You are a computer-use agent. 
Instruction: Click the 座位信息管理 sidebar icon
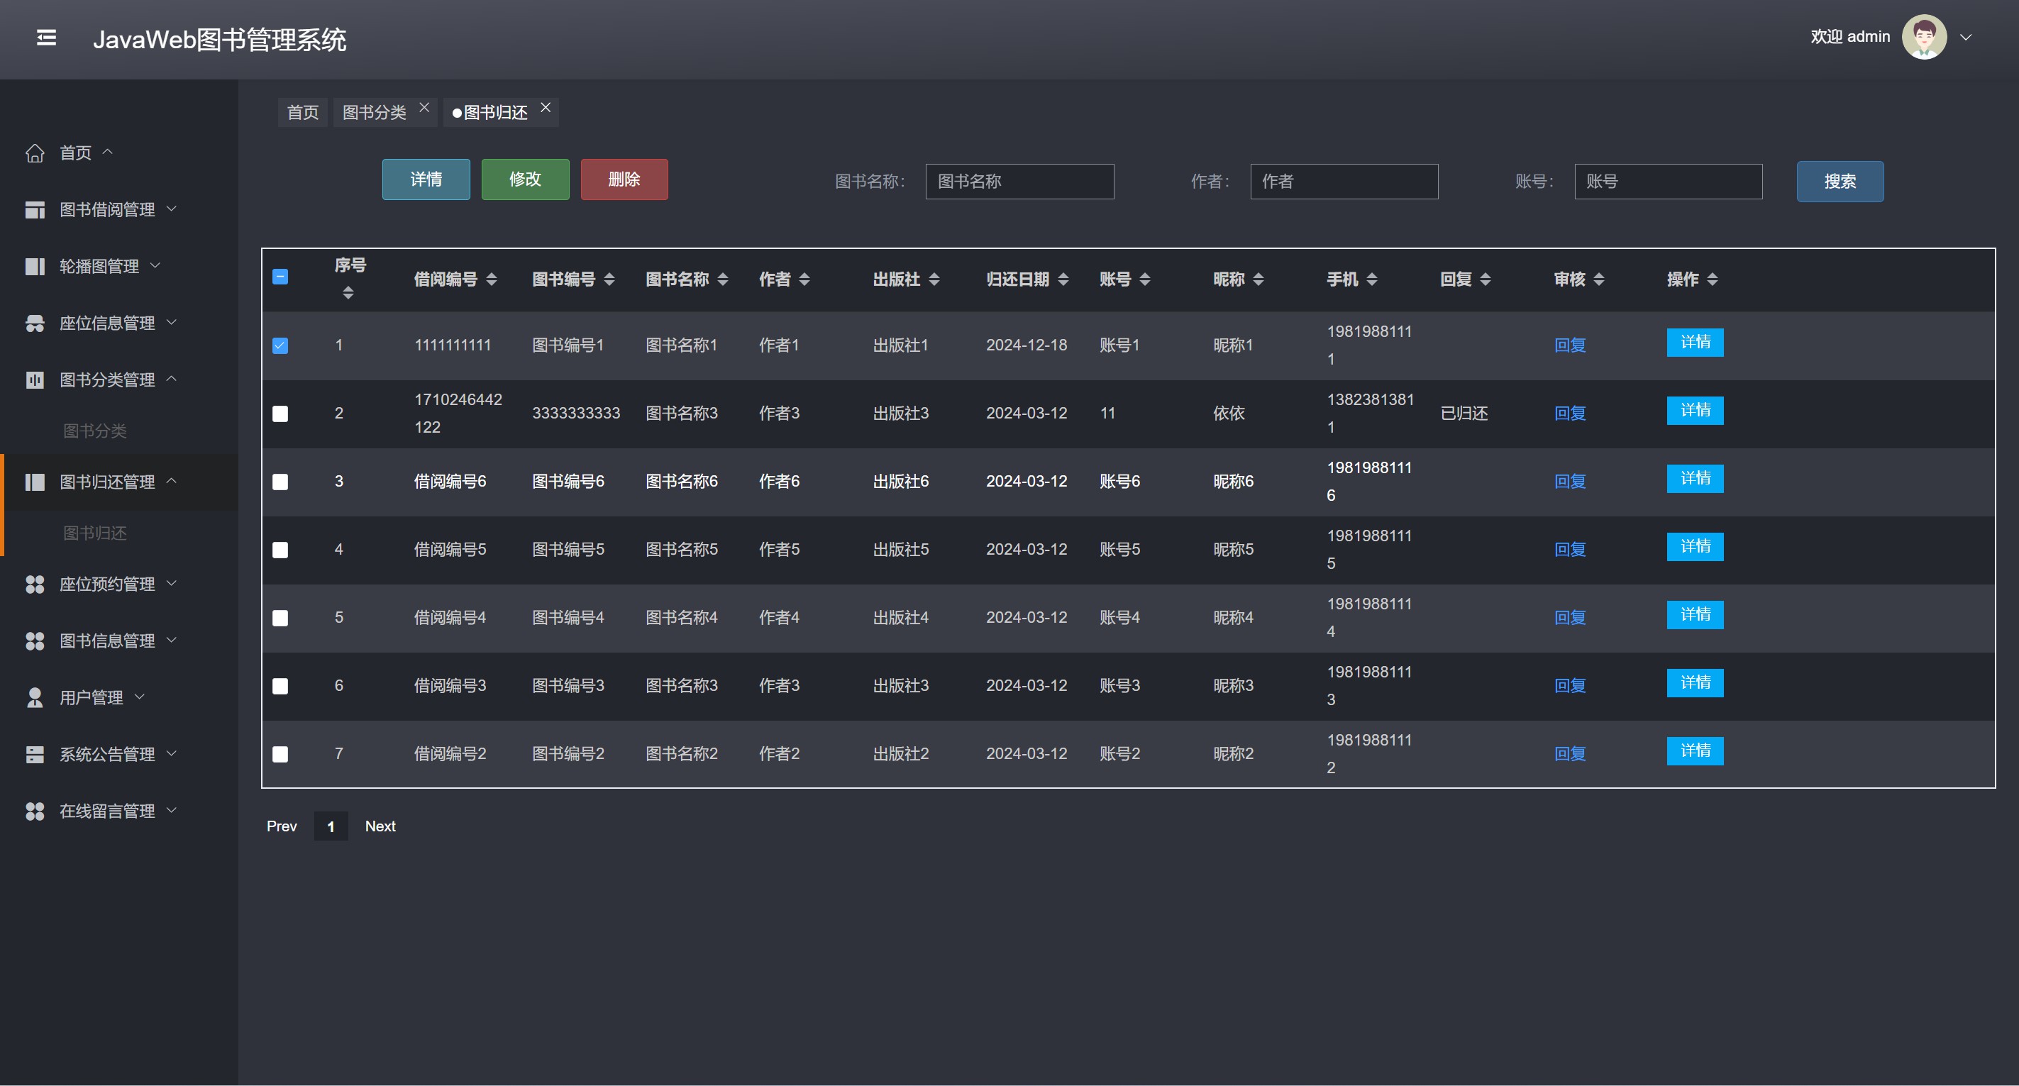point(35,323)
